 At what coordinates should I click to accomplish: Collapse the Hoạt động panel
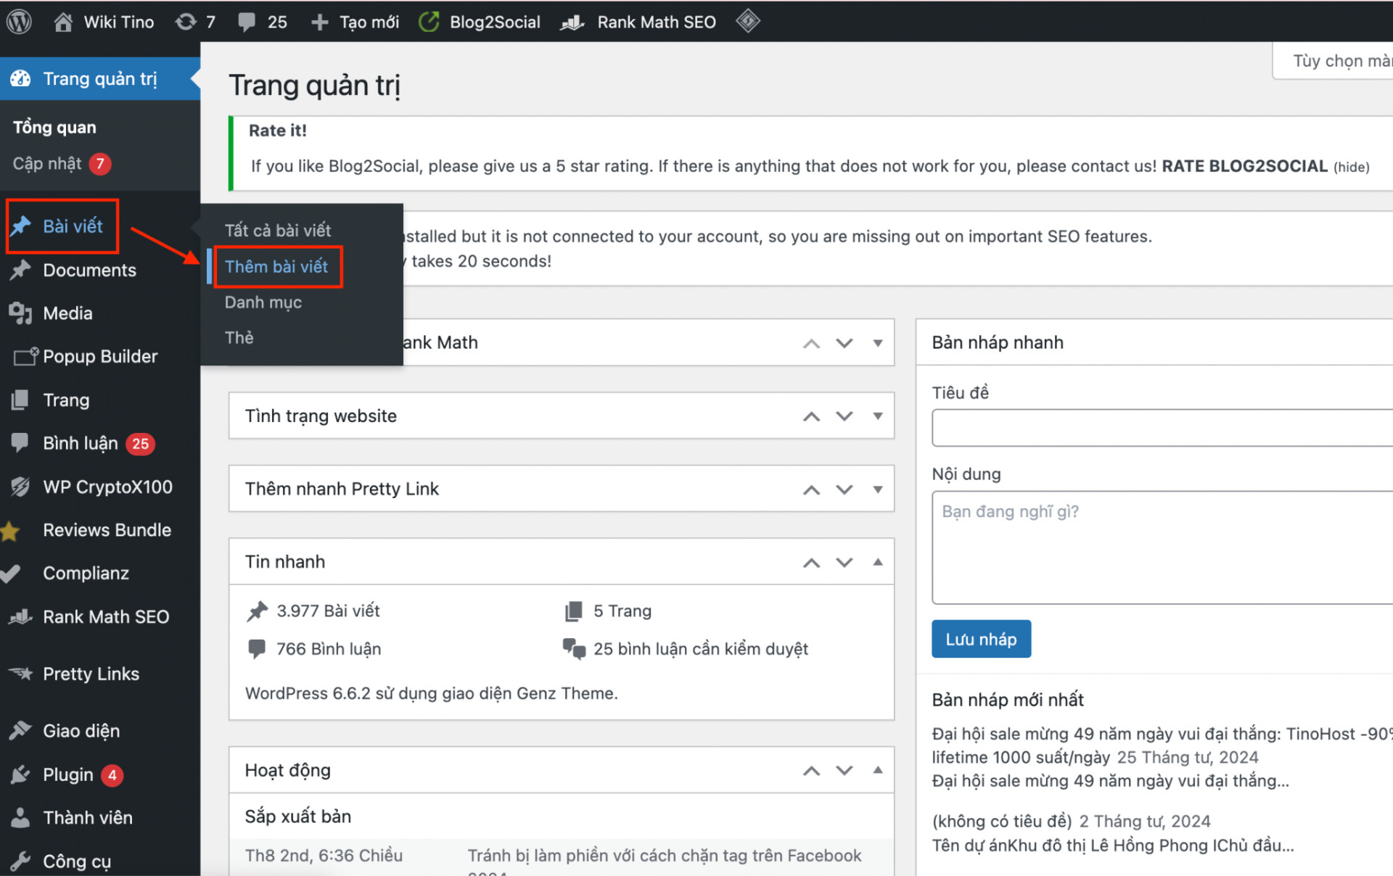click(878, 770)
